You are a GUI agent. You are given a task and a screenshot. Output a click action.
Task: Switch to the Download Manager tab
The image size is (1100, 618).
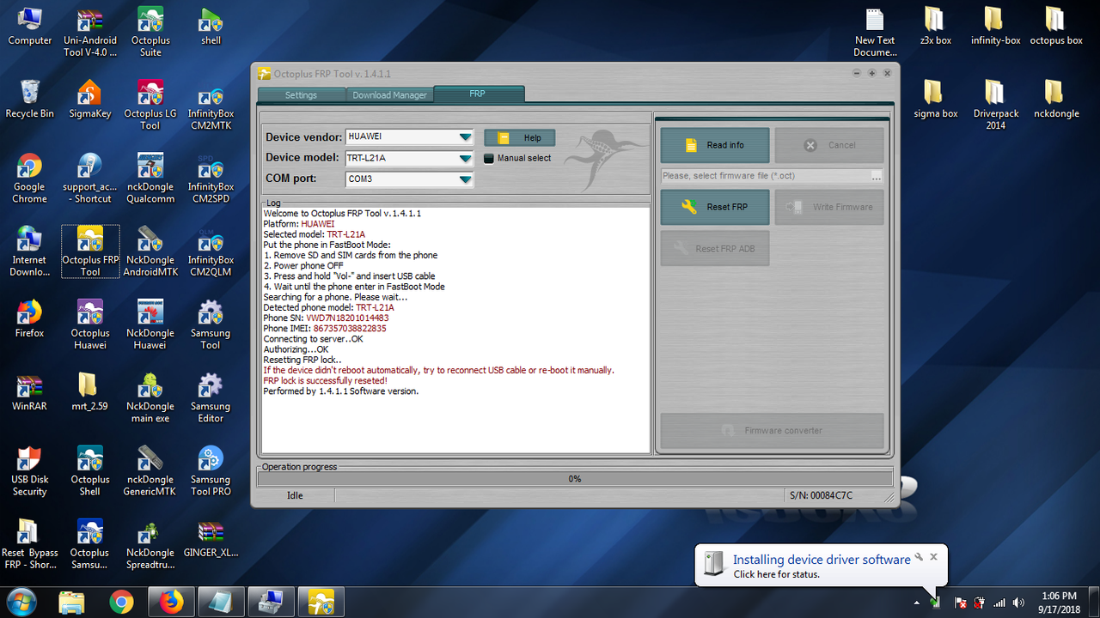pyautogui.click(x=389, y=95)
